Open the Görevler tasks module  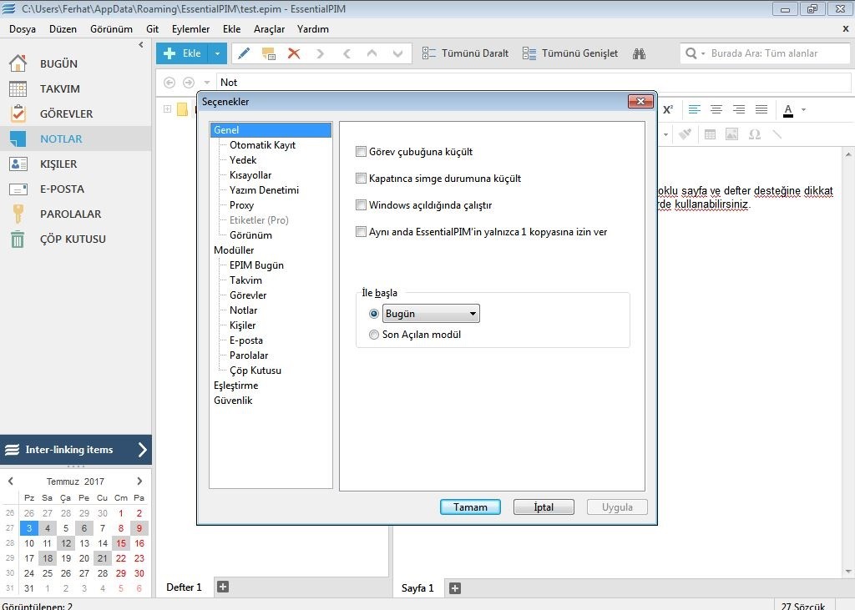tap(66, 114)
